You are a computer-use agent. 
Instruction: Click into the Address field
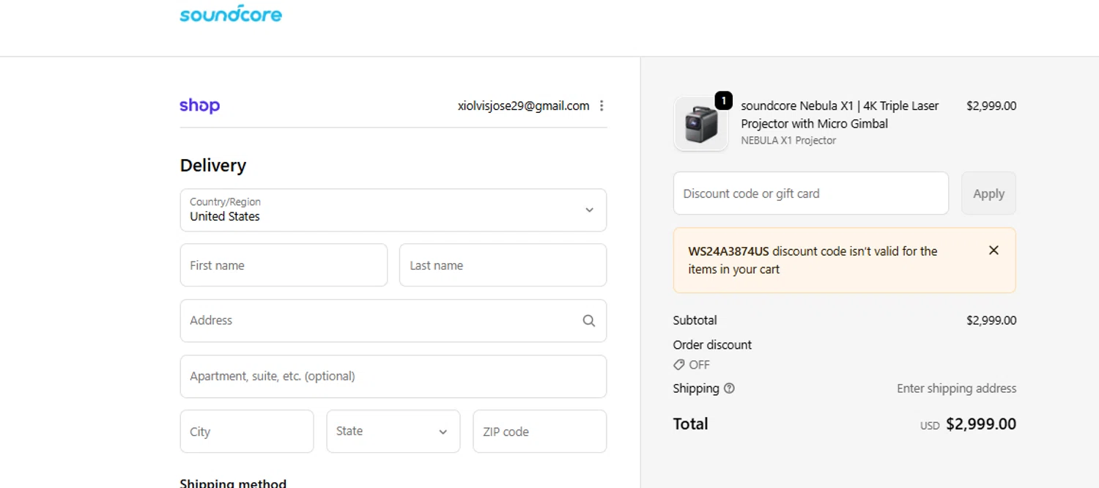tap(381, 321)
